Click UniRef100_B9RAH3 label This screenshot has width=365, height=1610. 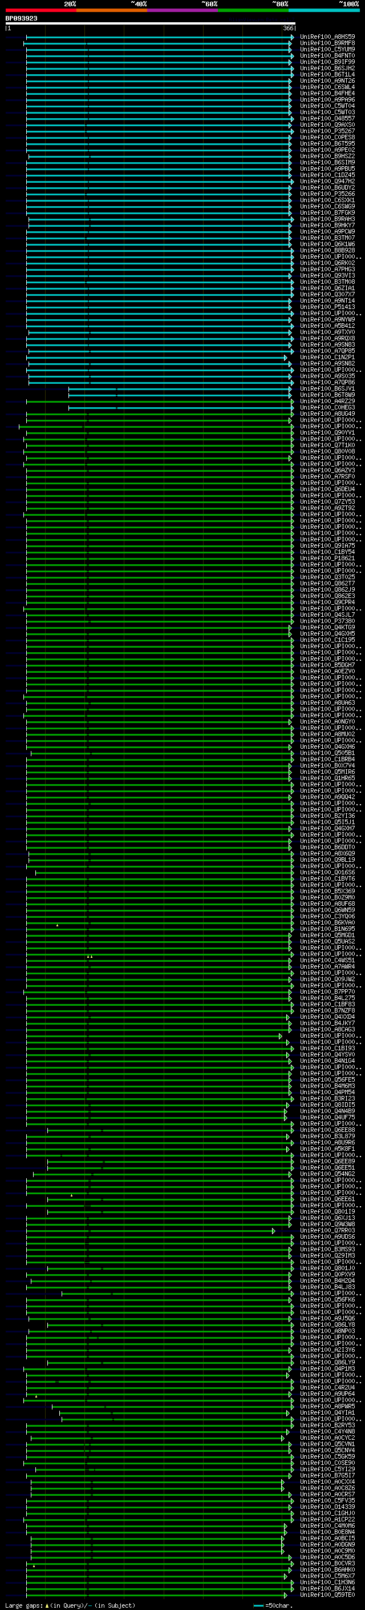click(327, 219)
